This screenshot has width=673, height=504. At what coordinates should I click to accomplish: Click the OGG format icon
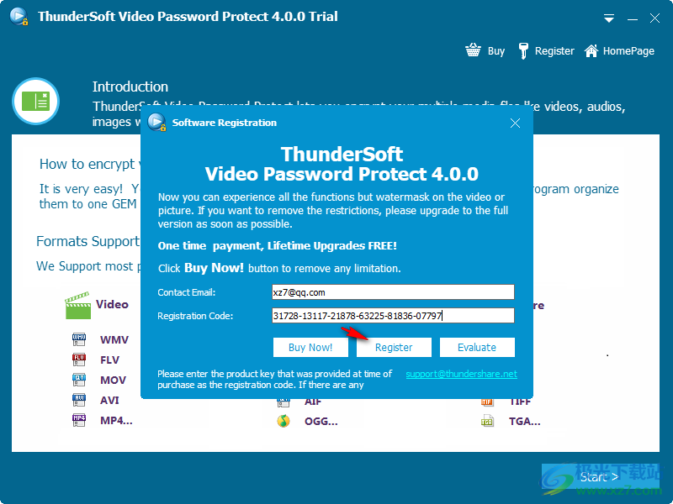coord(284,422)
